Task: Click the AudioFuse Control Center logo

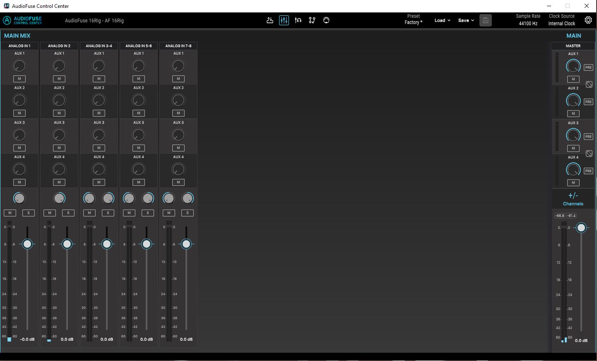Action: pyautogui.click(x=22, y=20)
